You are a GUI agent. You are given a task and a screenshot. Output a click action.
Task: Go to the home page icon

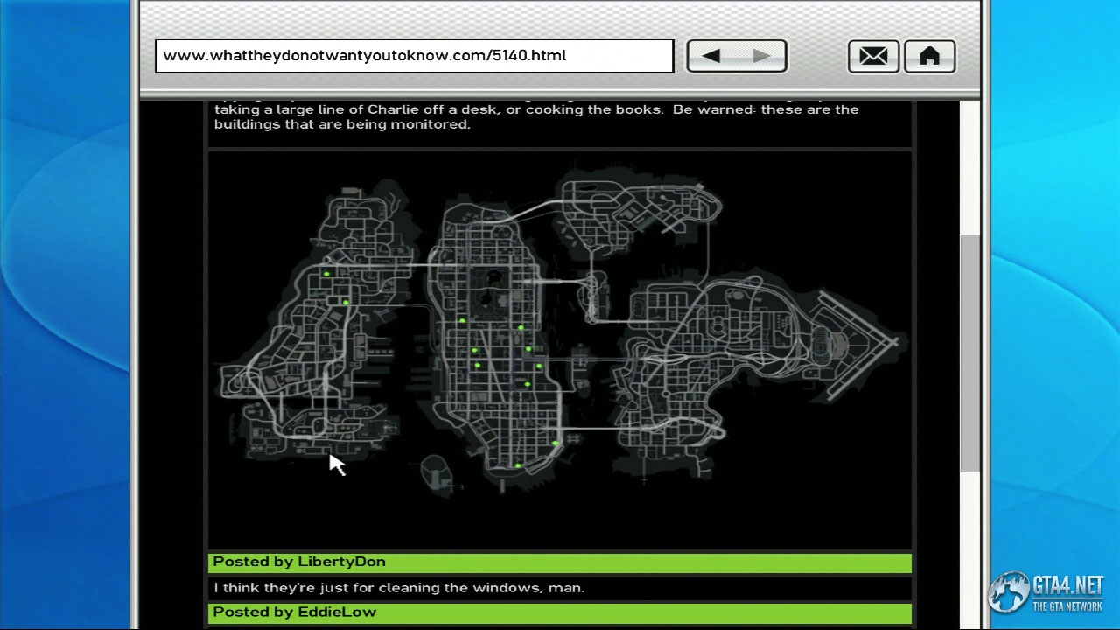click(929, 56)
